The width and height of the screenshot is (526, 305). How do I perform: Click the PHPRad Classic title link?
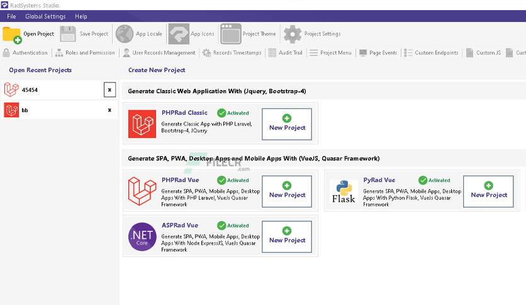coord(184,113)
